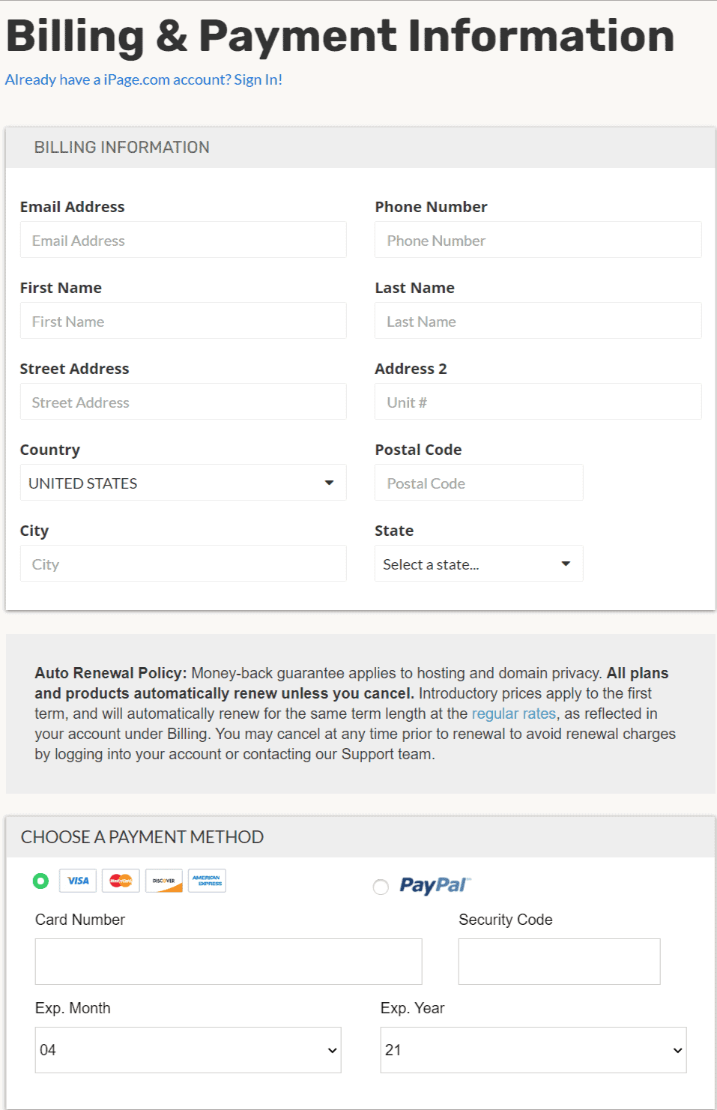Image resolution: width=717 pixels, height=1110 pixels.
Task: Click the Postal Code field
Action: tap(479, 483)
